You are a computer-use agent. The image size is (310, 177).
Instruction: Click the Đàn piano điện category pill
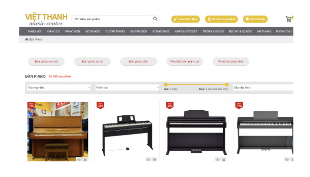pos(139,62)
